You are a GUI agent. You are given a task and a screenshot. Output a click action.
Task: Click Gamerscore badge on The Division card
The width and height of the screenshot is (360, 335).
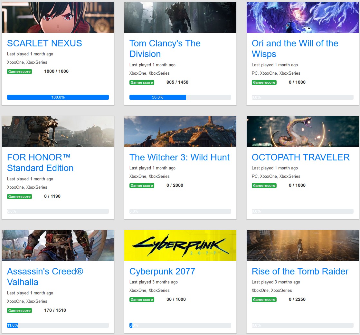coord(142,82)
